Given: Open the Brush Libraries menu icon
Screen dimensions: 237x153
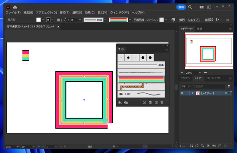Looking at the screenshot, I should click(x=120, y=103).
